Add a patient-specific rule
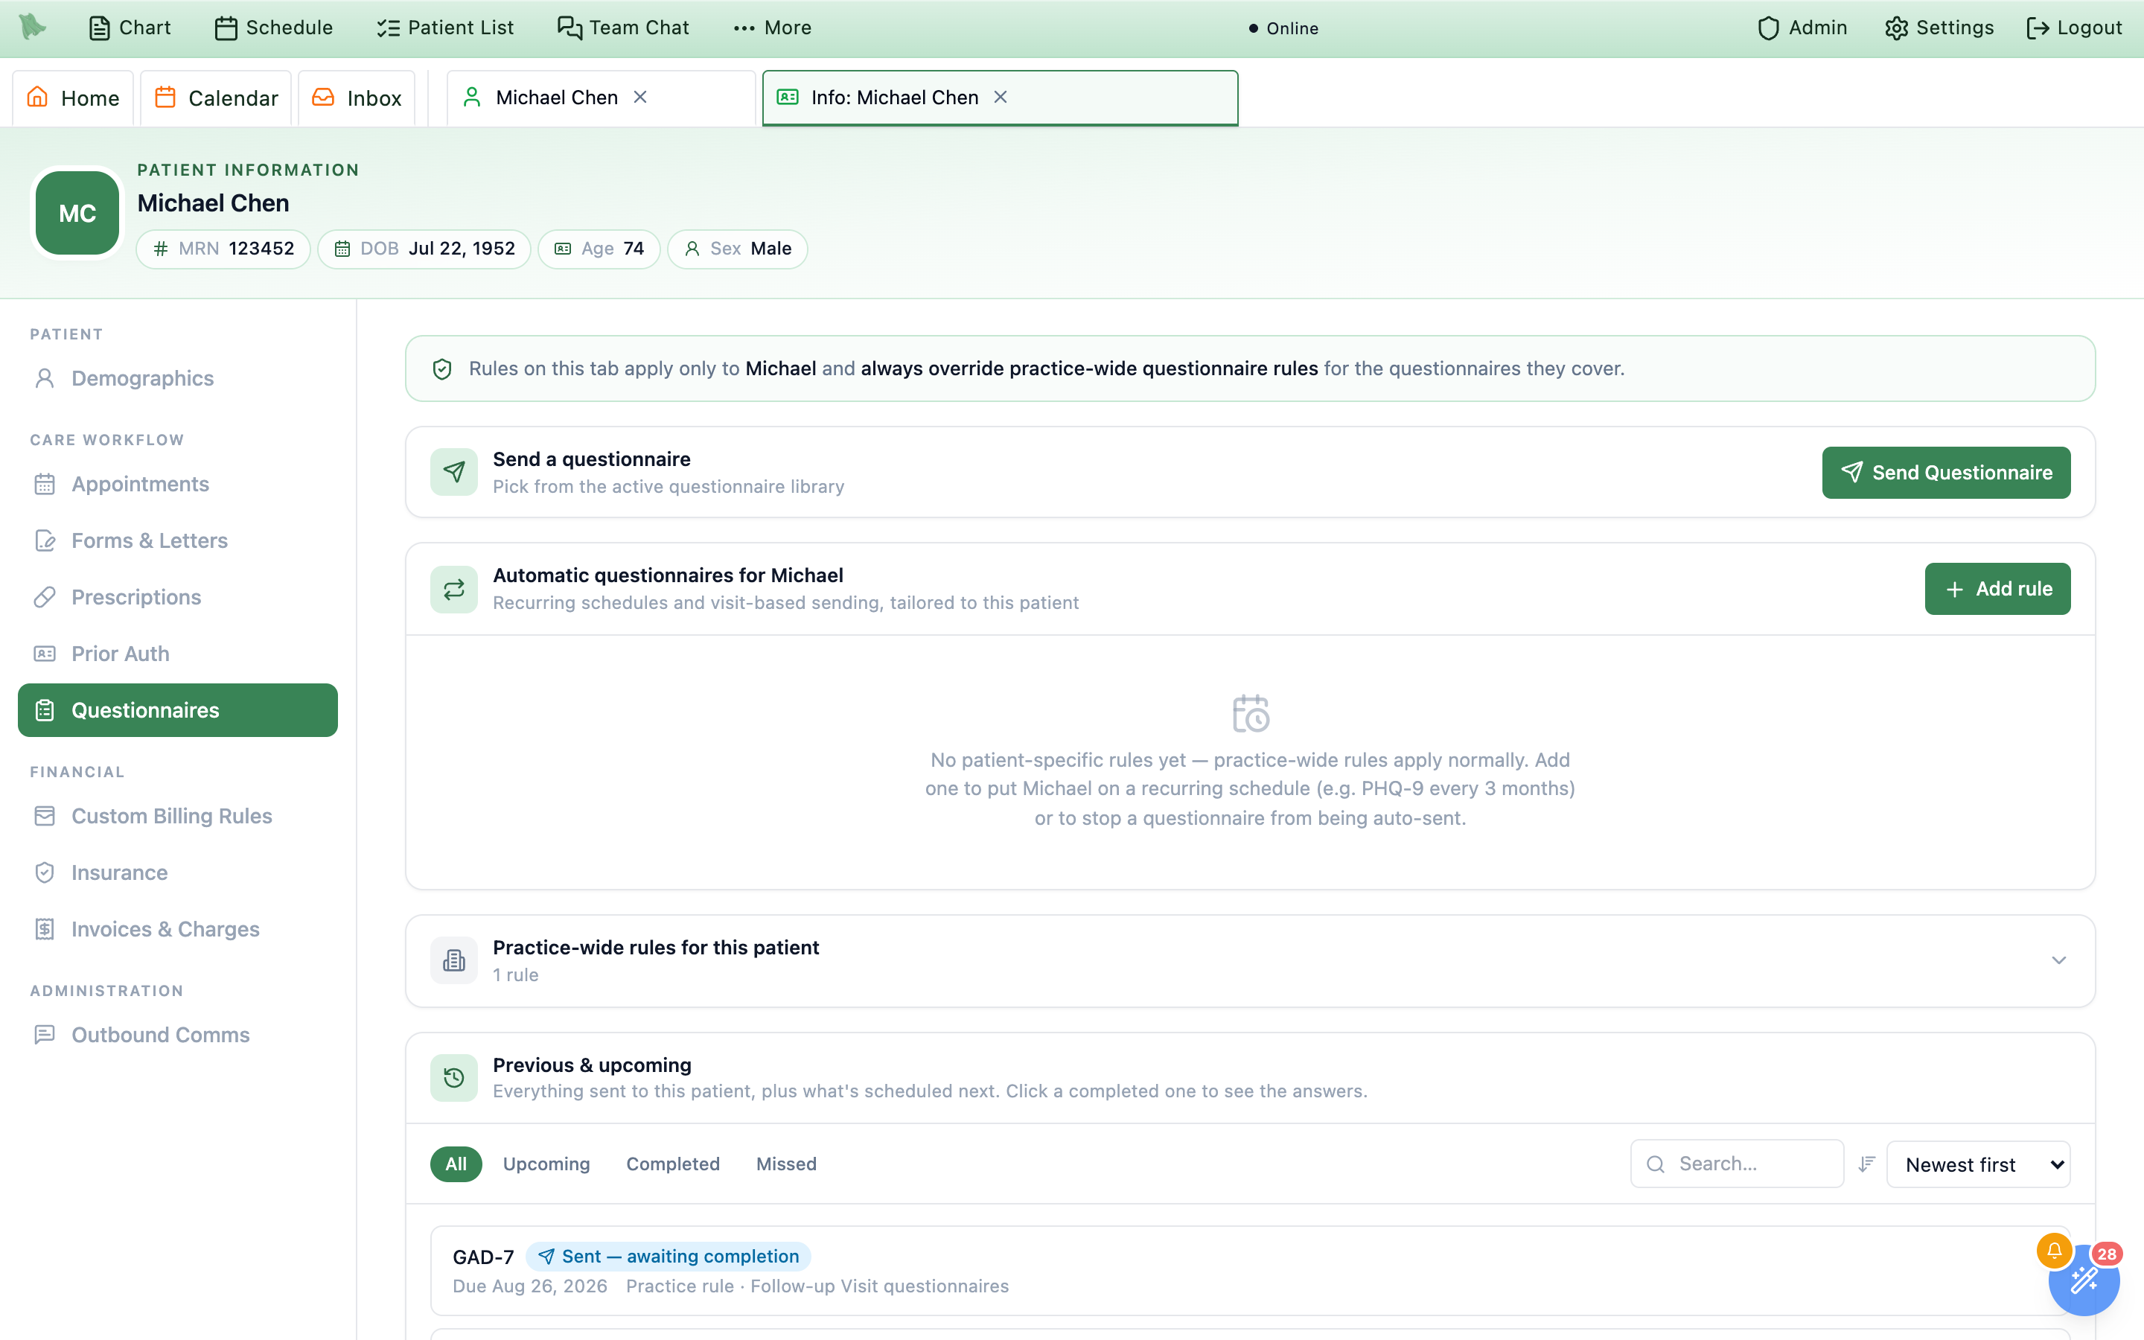The width and height of the screenshot is (2144, 1340). (x=1997, y=590)
